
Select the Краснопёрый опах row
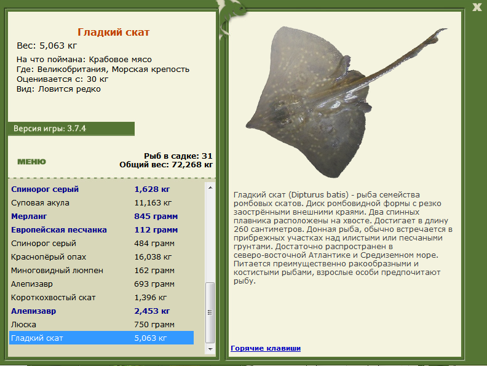point(101,257)
